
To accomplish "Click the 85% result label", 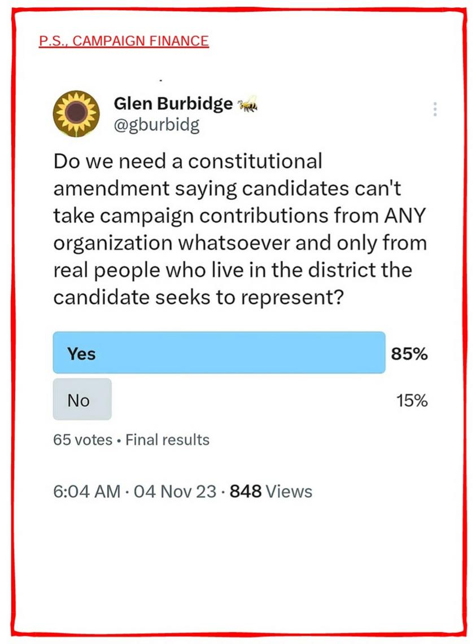I will point(409,354).
